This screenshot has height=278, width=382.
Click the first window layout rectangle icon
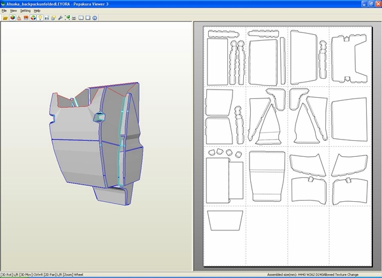pyautogui.click(x=81, y=18)
